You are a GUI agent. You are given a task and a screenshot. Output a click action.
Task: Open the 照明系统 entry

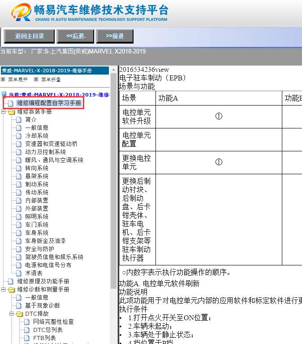coord(37,216)
